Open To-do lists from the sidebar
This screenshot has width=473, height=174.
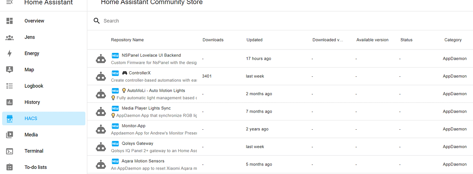click(44, 167)
